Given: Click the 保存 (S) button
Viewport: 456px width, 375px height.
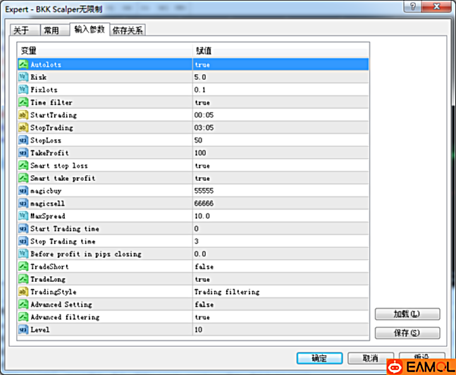Looking at the screenshot, I should pos(407,333).
